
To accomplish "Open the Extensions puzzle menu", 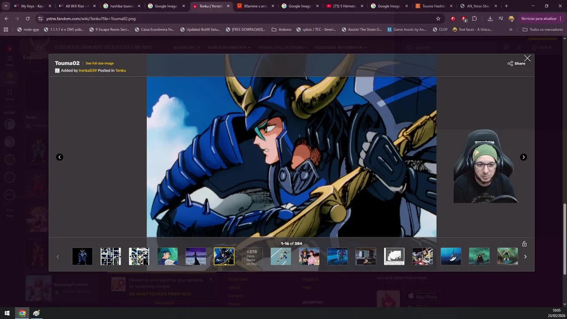I will point(474,19).
